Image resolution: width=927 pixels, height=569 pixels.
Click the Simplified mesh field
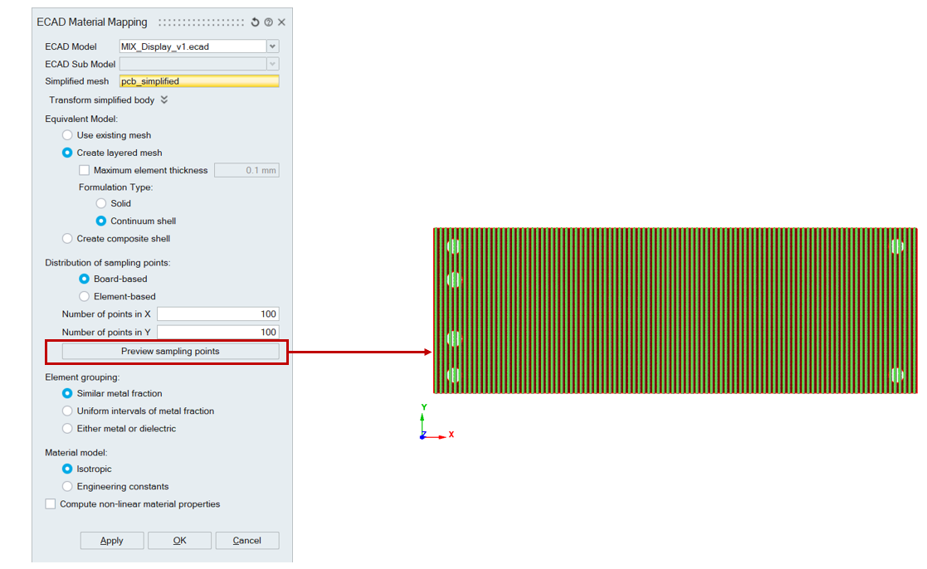[198, 81]
